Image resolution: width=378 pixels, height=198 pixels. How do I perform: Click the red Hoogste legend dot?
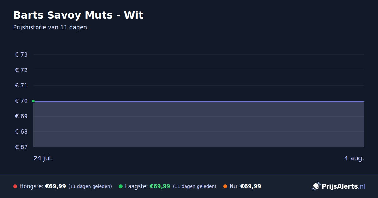pyautogui.click(x=15, y=186)
